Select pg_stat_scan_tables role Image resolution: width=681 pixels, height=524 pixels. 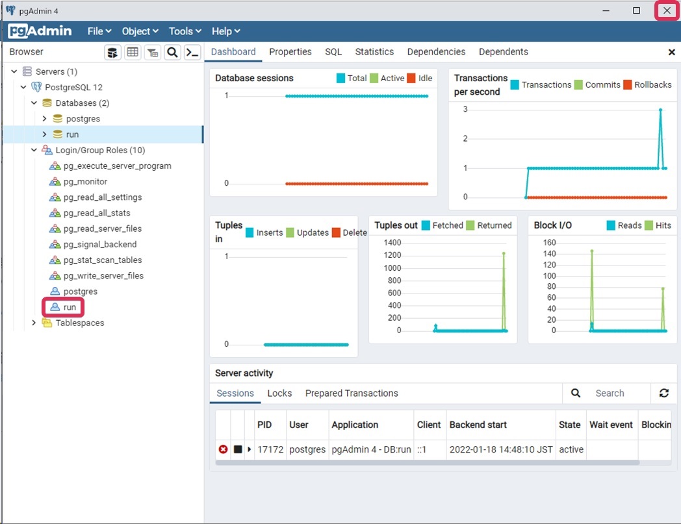103,260
